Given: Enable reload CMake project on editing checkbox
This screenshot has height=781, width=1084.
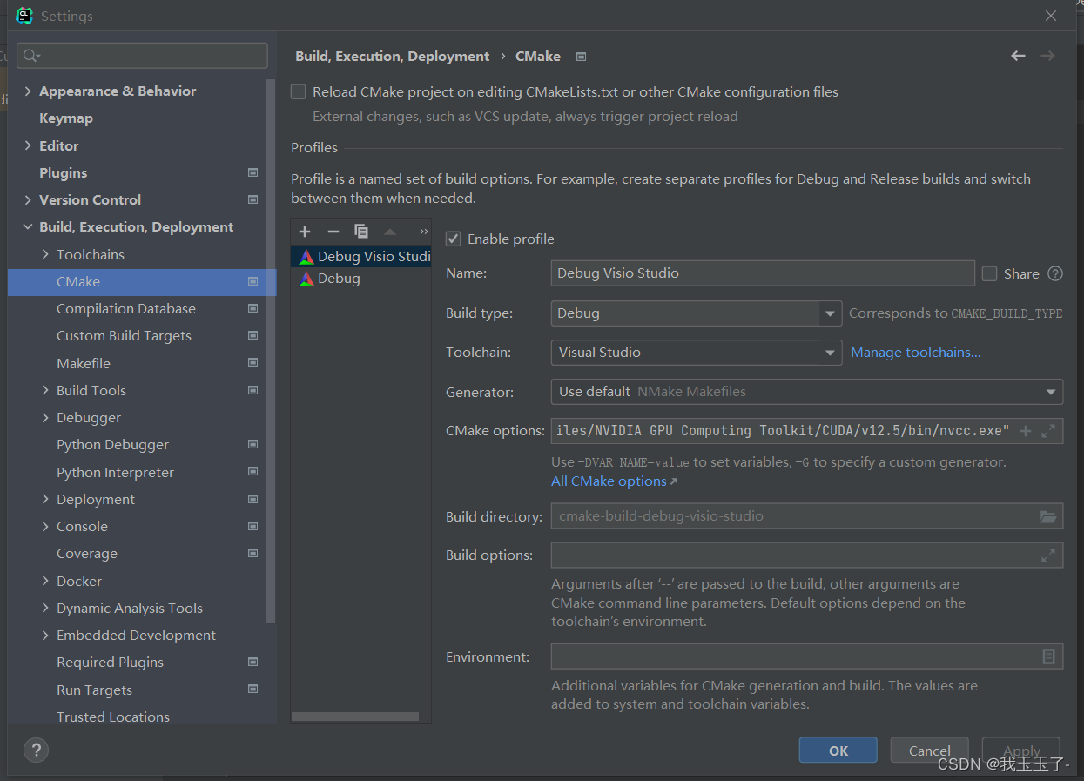Looking at the screenshot, I should (x=299, y=91).
